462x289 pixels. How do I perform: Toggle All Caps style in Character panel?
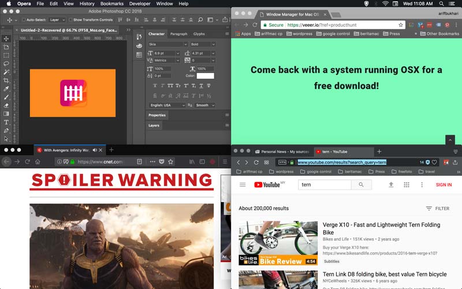click(x=170, y=86)
